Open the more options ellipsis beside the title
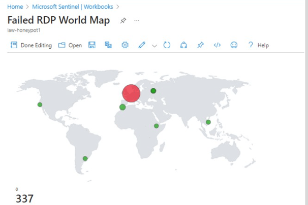Image resolution: width=308 pixels, height=205 pixels. (x=137, y=20)
